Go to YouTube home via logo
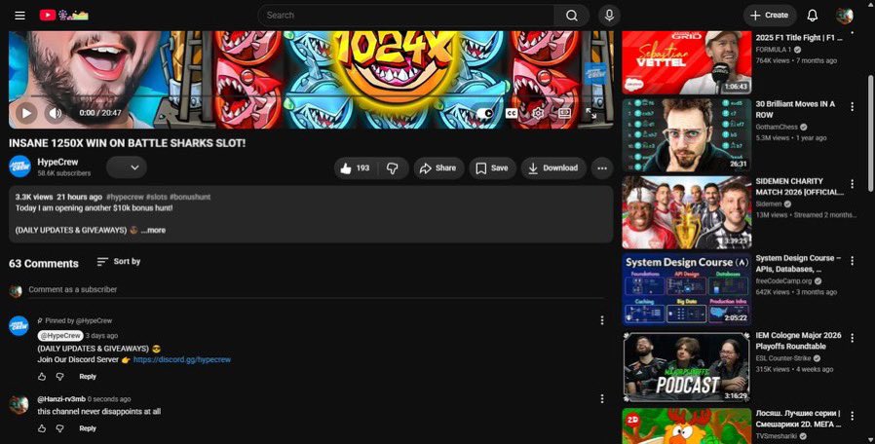Image resolution: width=875 pixels, height=444 pixels. [63, 16]
